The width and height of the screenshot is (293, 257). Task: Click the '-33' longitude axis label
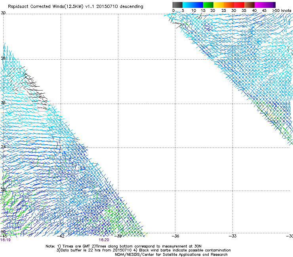tap(233, 236)
